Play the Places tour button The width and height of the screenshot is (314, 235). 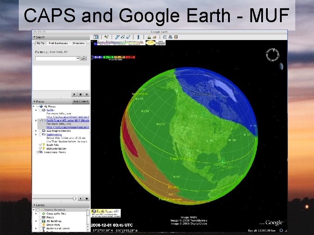pos(81,198)
